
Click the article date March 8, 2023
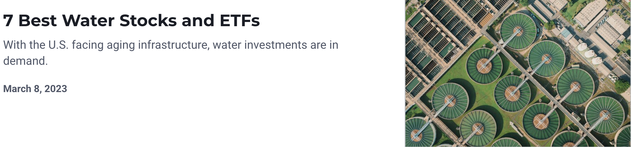[35, 89]
